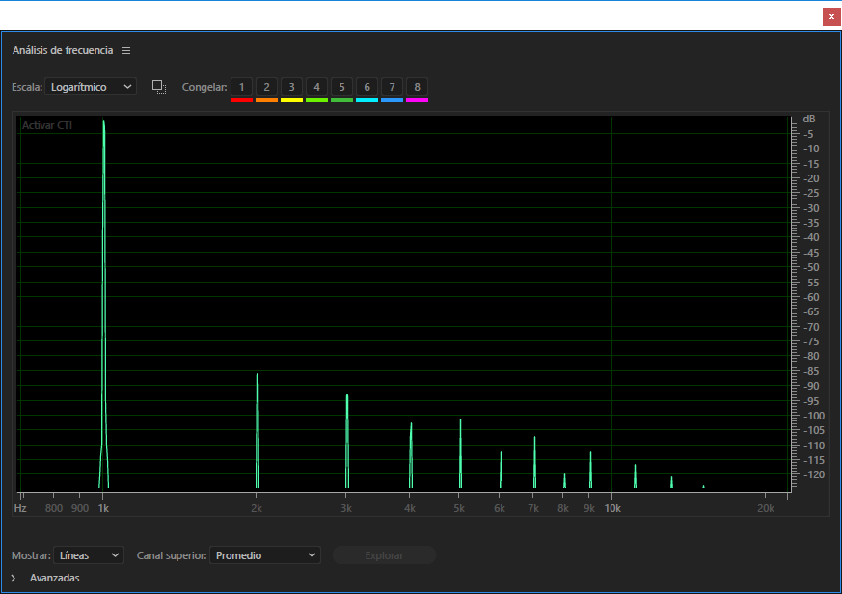Image resolution: width=842 pixels, height=594 pixels.
Task: Click the -120 label on the dB scale
Action: [x=813, y=474]
